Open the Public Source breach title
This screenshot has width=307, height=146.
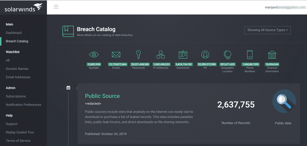[102, 96]
